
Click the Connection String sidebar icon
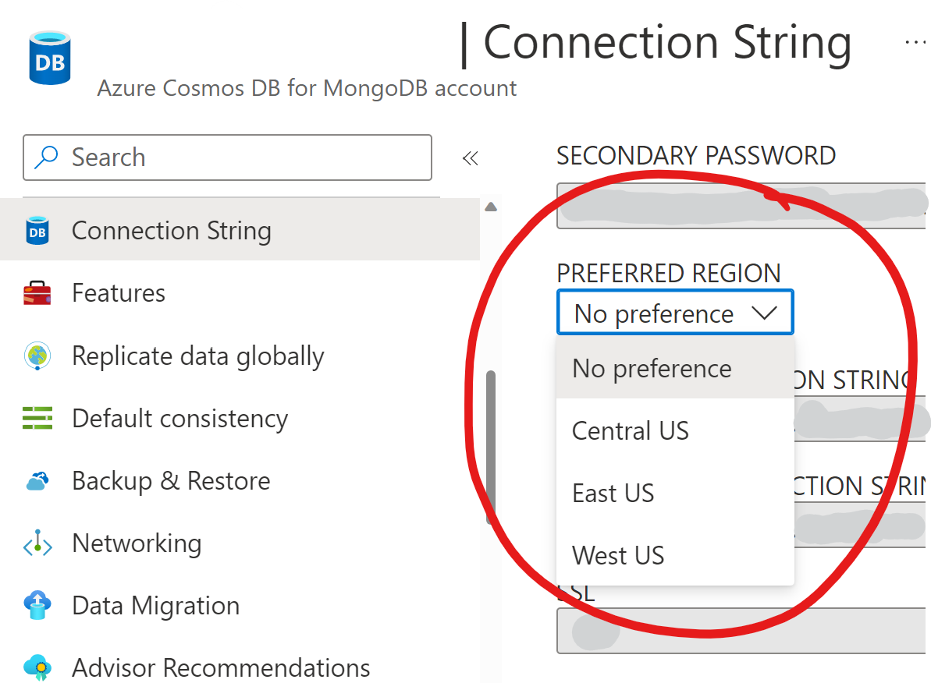(x=37, y=231)
